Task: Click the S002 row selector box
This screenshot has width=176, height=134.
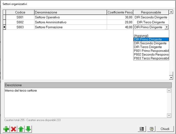Action: click(4, 22)
